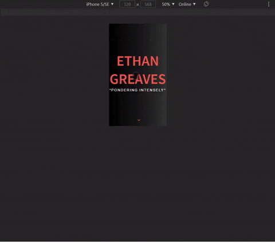275x243 pixels.
Task: Click the *PONDERING INTENSELY* subtitle
Action: [137, 90]
